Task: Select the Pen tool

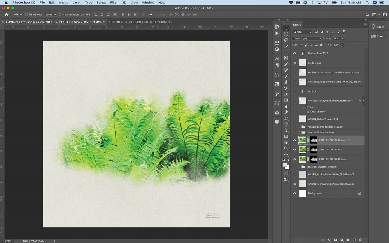Action: pos(286,118)
